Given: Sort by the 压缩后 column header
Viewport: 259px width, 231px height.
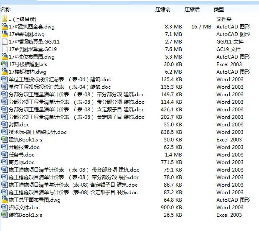Looking at the screenshot, I should 192,10.
